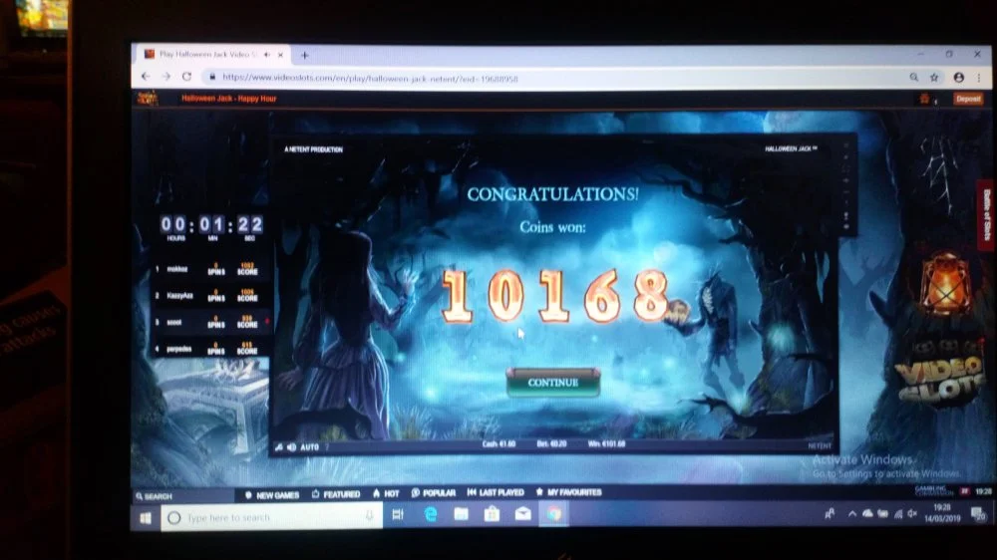Open the Popular games menu item
The image size is (997, 560).
click(434, 492)
